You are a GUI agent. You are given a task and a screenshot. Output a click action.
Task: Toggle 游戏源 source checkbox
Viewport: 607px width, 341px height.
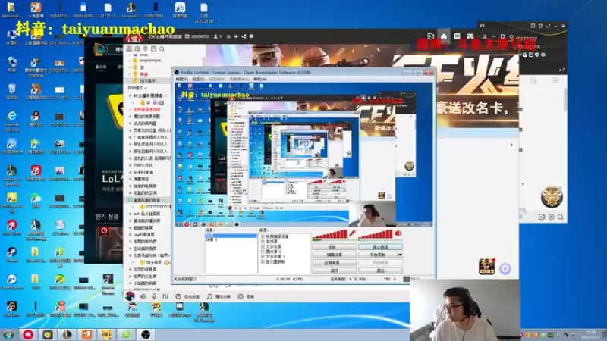coord(263,241)
